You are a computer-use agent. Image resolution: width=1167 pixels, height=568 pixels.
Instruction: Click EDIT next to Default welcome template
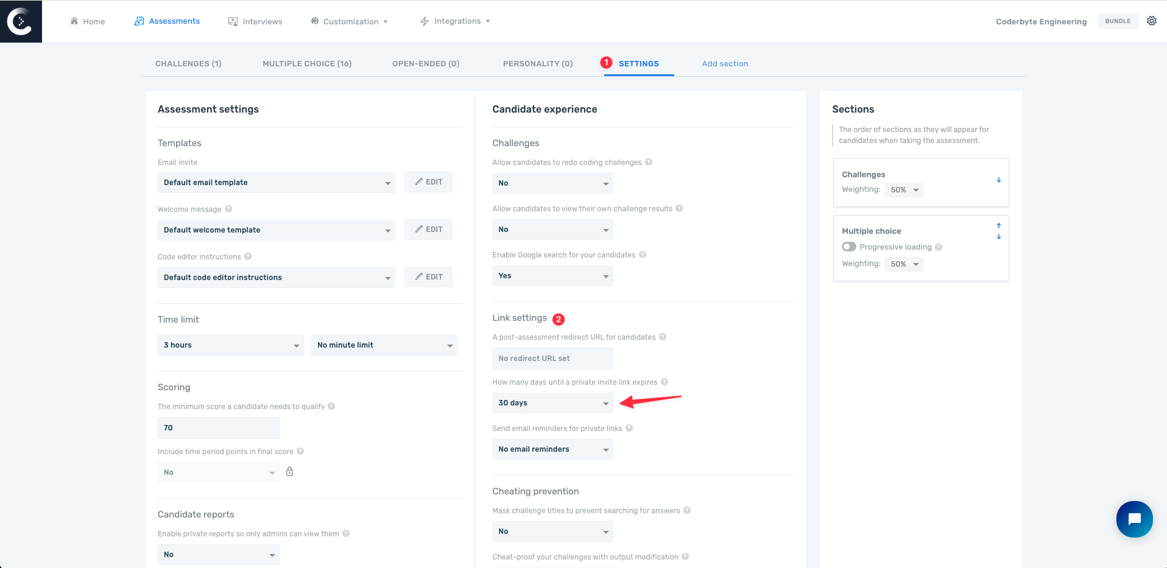tap(428, 230)
